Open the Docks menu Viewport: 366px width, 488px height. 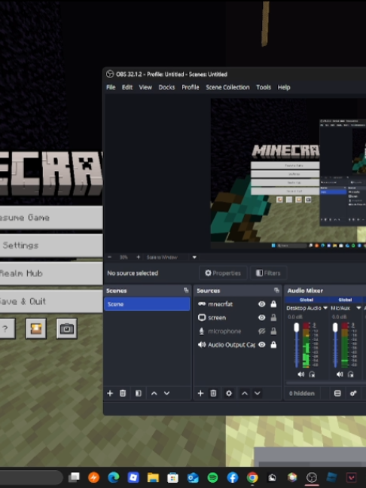pos(166,87)
